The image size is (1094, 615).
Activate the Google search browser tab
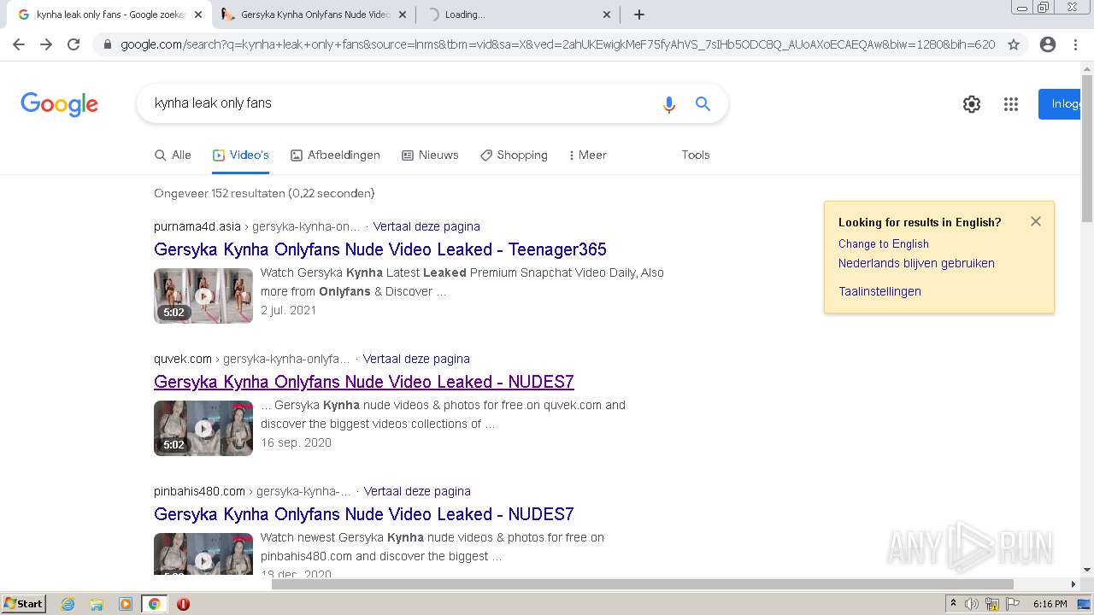tap(109, 15)
